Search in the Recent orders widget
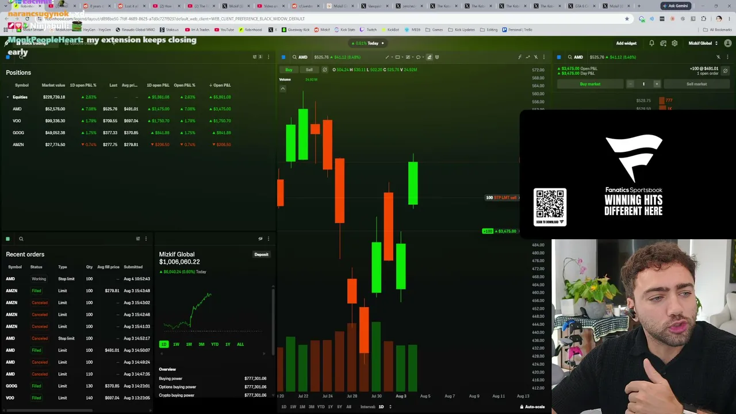736x414 pixels. (x=21, y=239)
